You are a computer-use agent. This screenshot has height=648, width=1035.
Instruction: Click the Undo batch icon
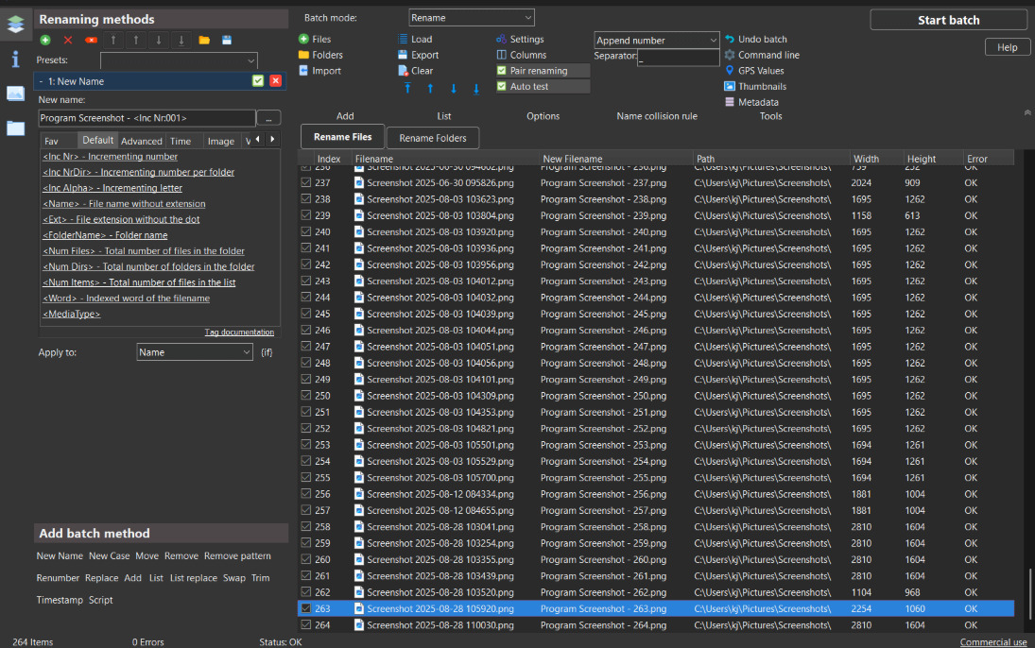(730, 40)
